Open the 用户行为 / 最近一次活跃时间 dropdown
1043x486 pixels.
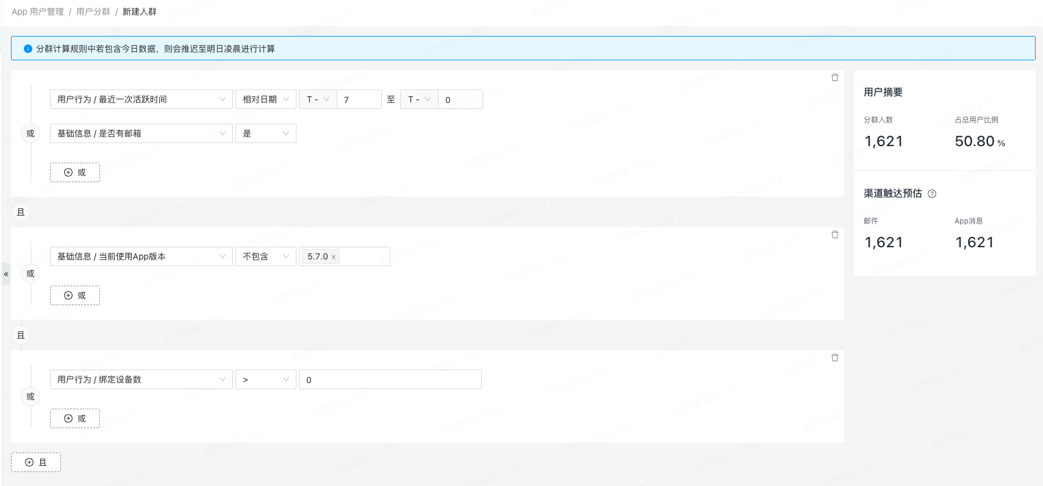point(142,99)
